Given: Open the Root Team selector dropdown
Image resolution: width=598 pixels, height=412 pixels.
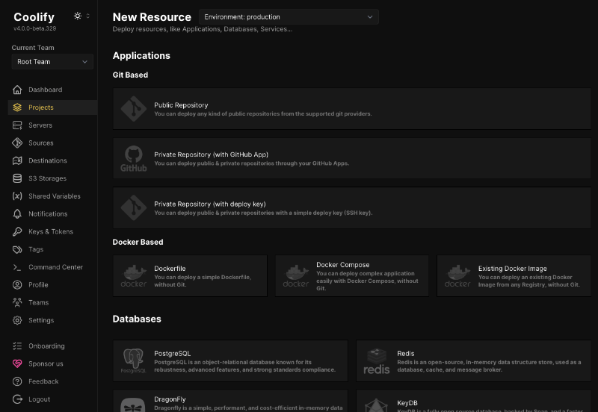Looking at the screenshot, I should pyautogui.click(x=52, y=62).
